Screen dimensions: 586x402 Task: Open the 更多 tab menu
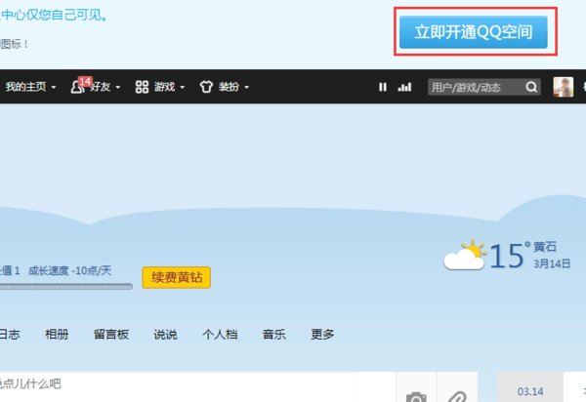[x=322, y=334]
